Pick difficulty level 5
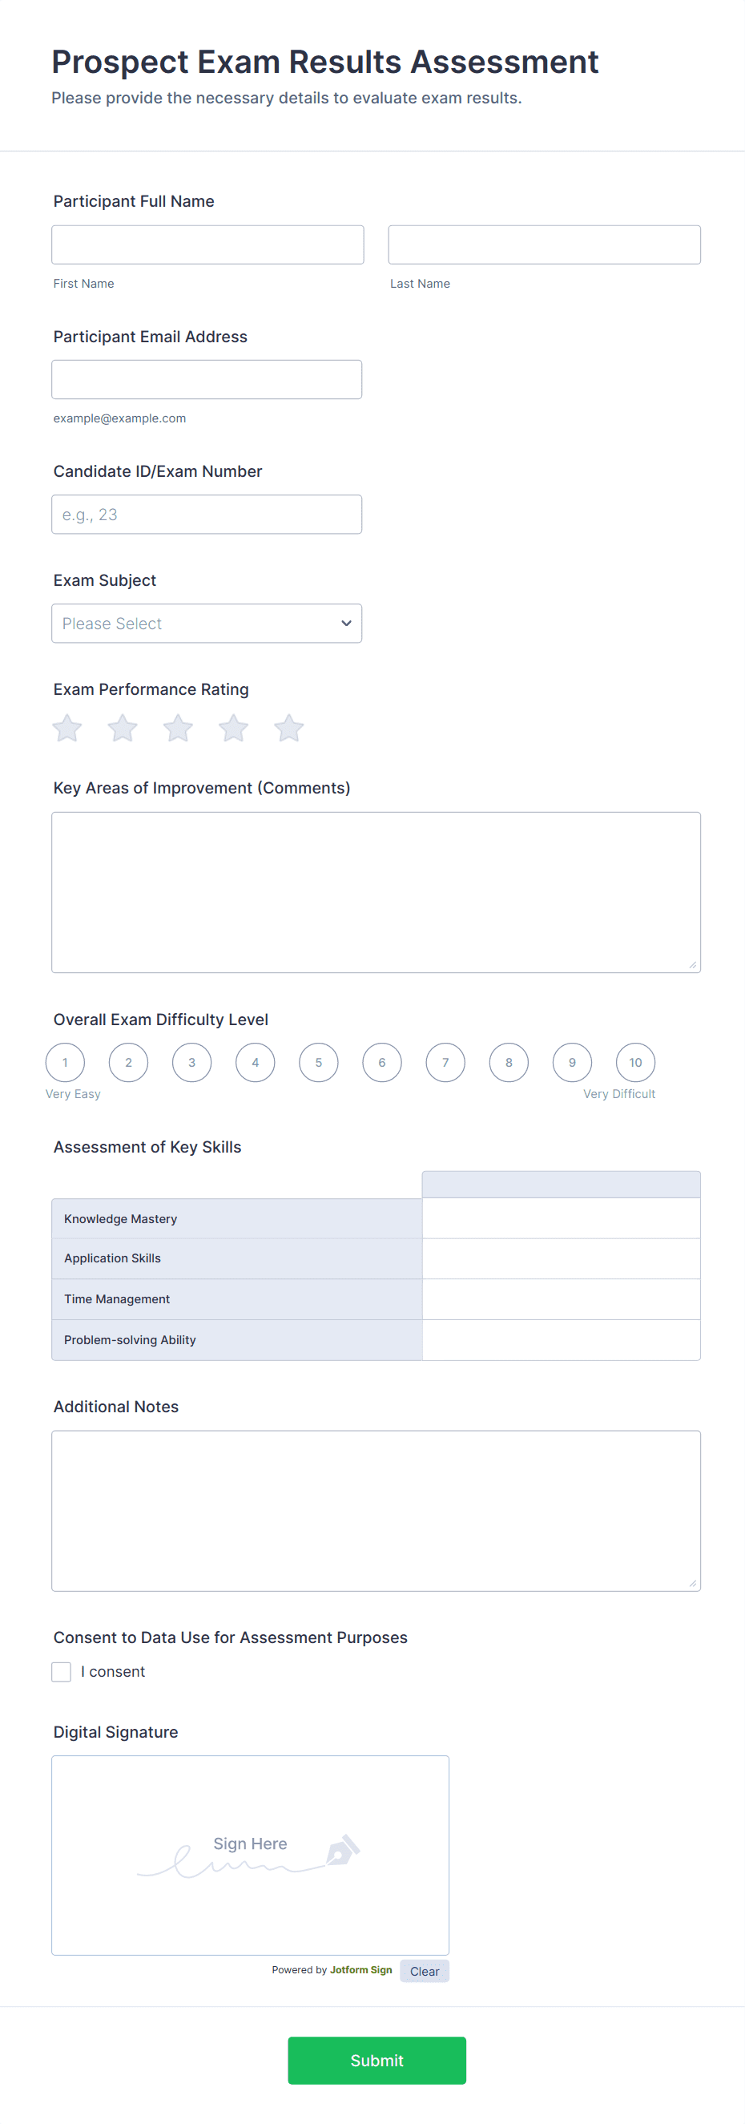 point(319,1062)
